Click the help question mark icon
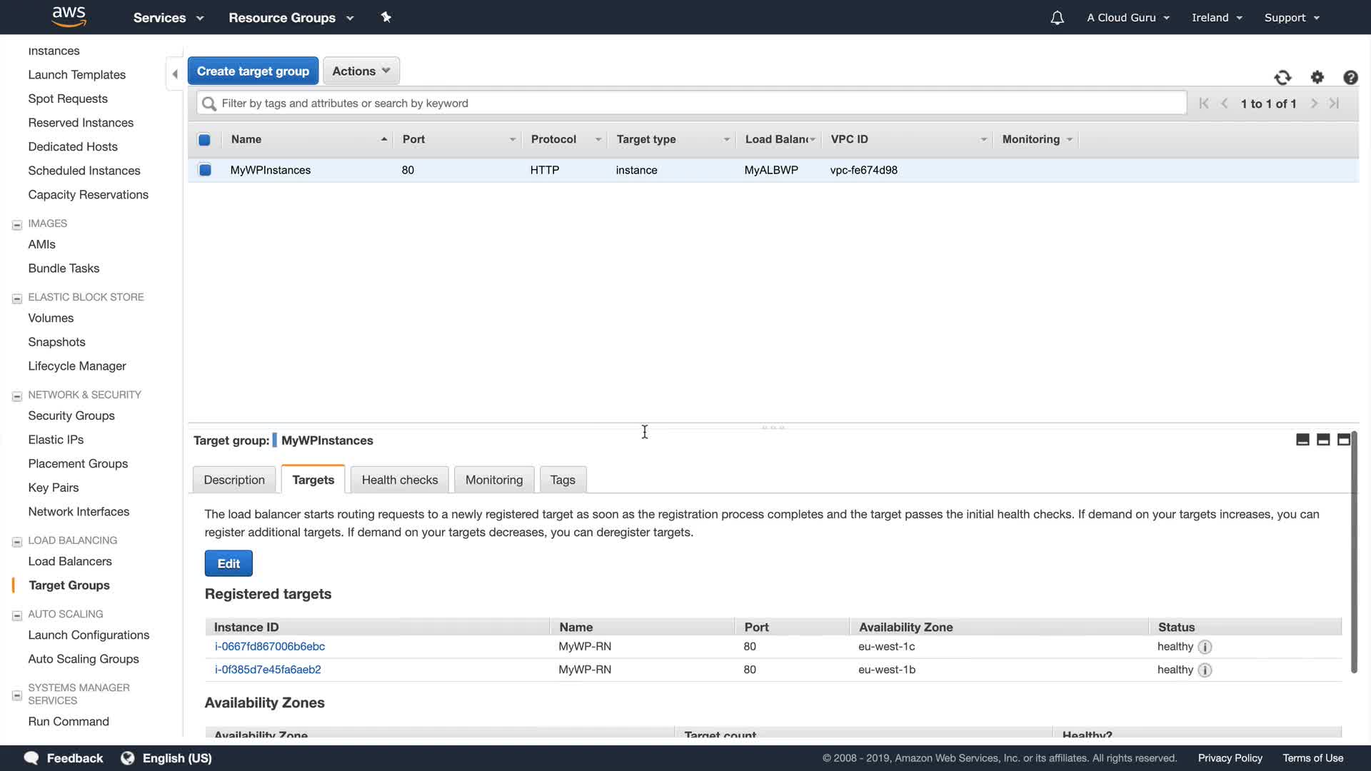Screen dimensions: 1371x771 click(1350, 77)
